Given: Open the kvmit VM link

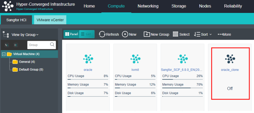Looking at the screenshot, I should point(135,70).
